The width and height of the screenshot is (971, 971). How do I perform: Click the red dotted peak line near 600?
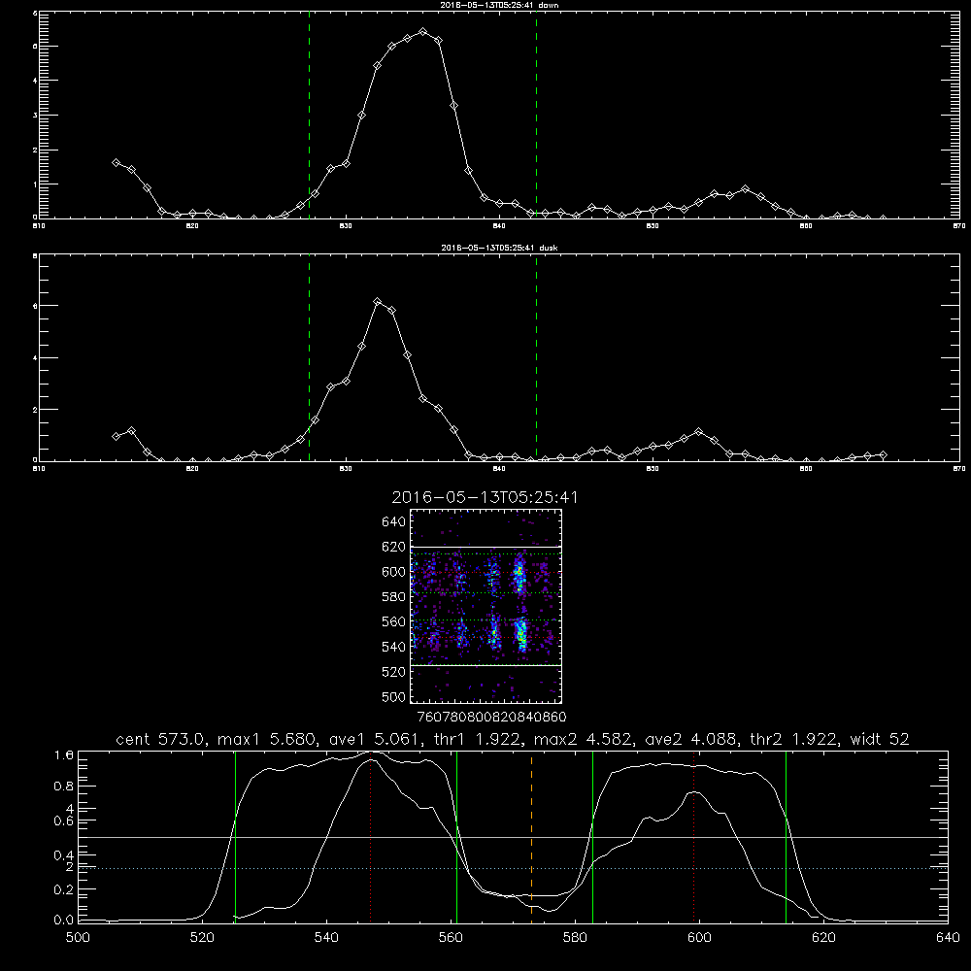pos(693,836)
